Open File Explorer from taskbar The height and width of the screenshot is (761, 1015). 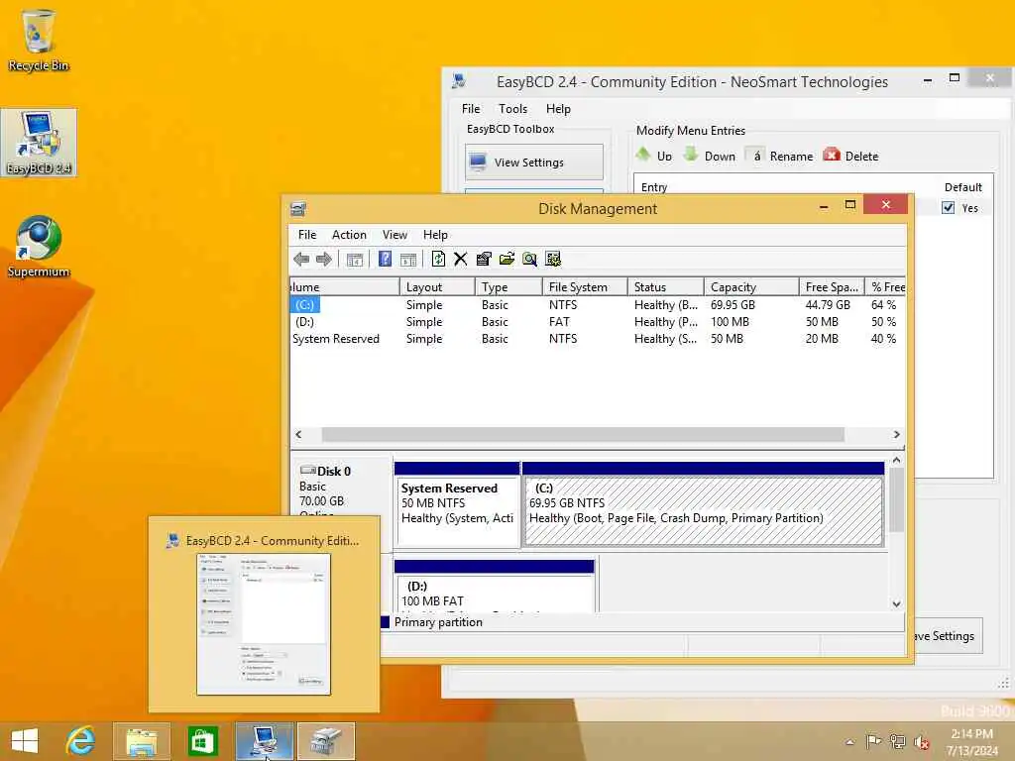click(x=141, y=741)
